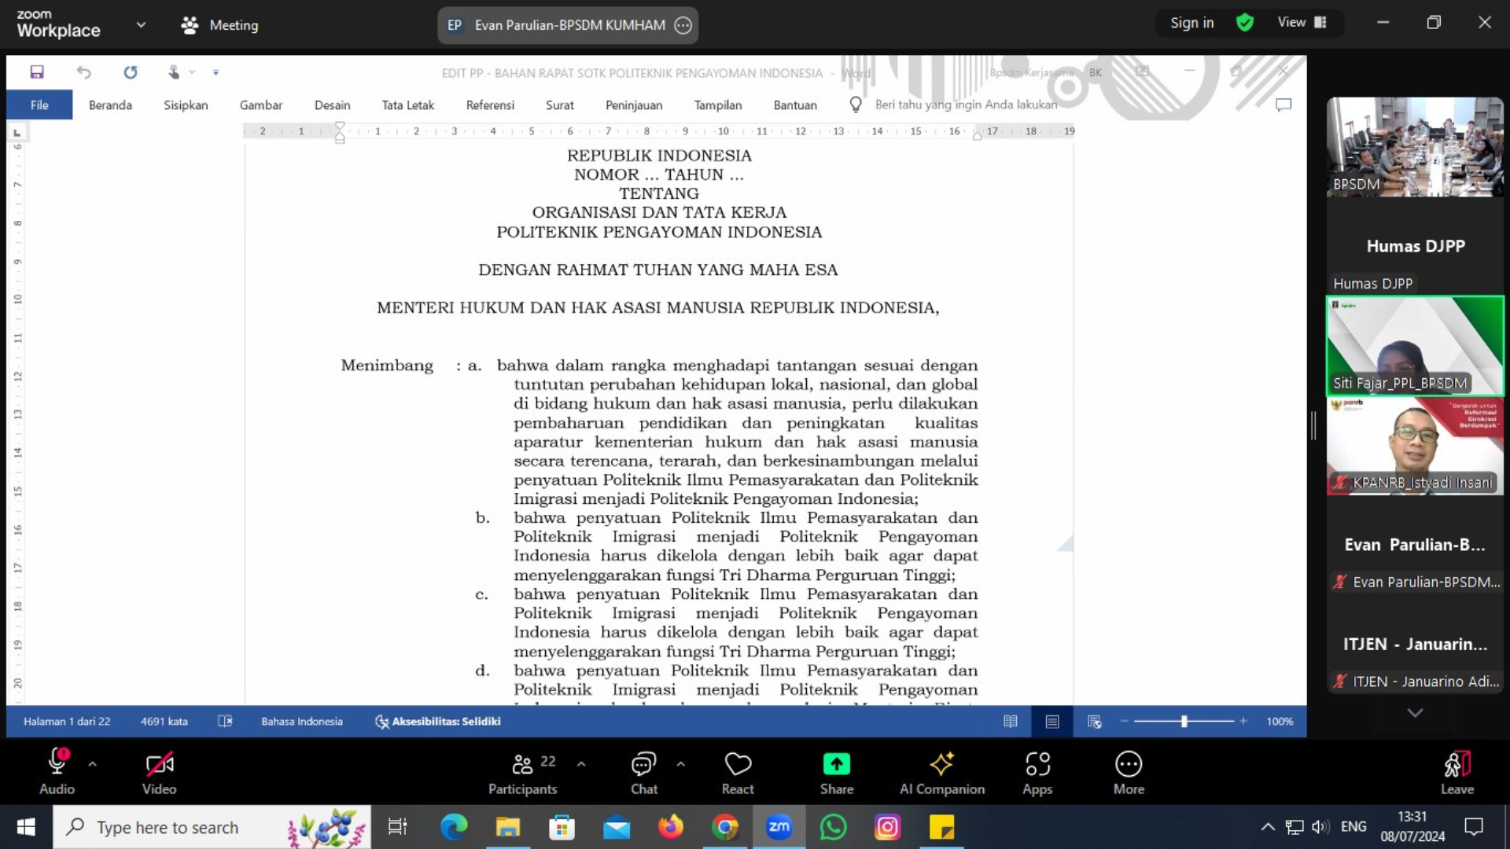The width and height of the screenshot is (1510, 849).
Task: Click the Tell Me search field
Action: click(x=966, y=105)
